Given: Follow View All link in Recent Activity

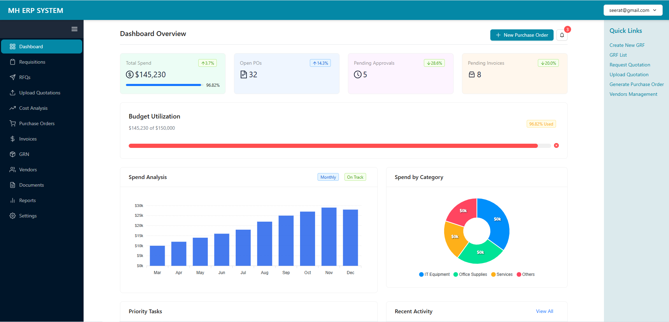Looking at the screenshot, I should 544,311.
